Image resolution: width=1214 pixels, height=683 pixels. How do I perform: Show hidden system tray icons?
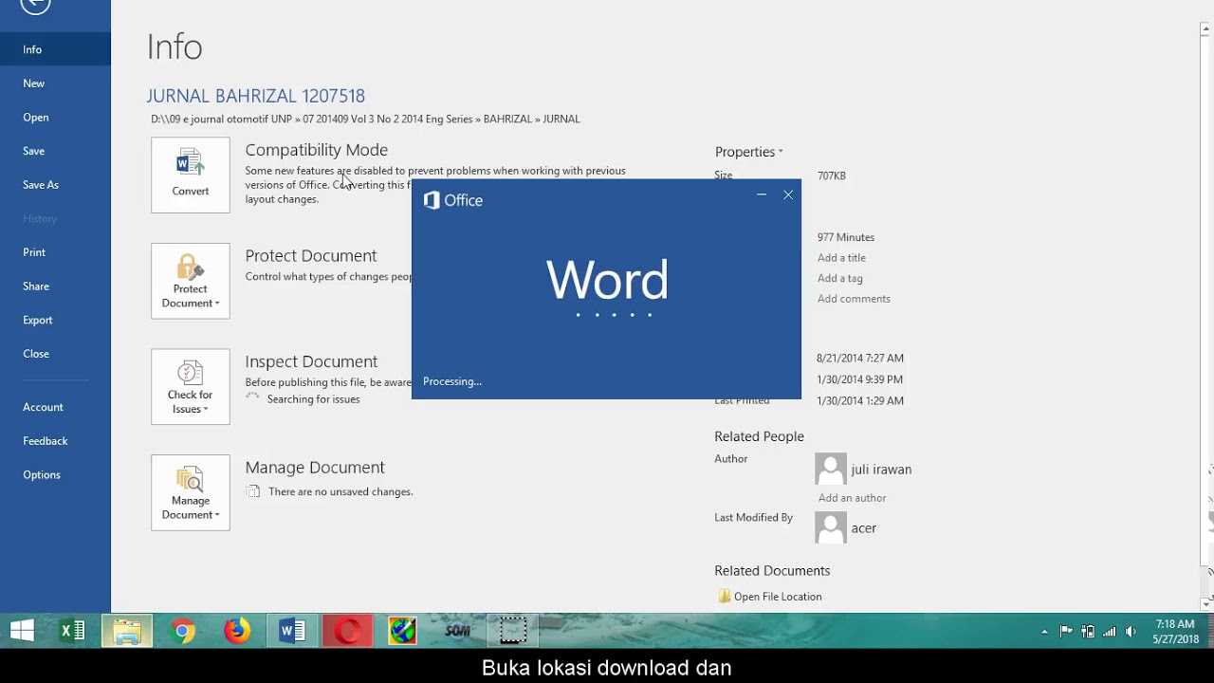pyautogui.click(x=1044, y=632)
